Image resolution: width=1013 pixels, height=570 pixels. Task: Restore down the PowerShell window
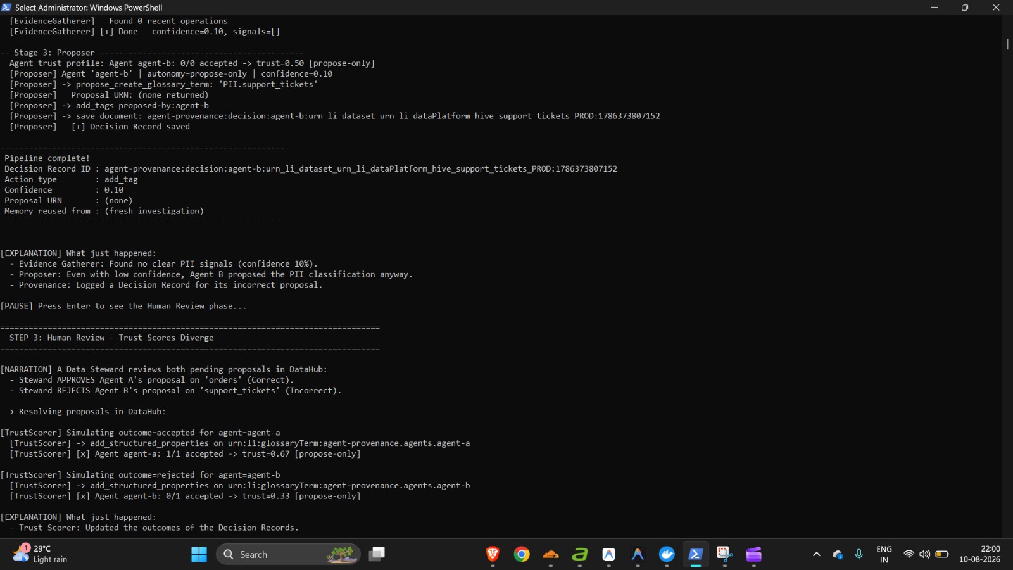point(965,8)
